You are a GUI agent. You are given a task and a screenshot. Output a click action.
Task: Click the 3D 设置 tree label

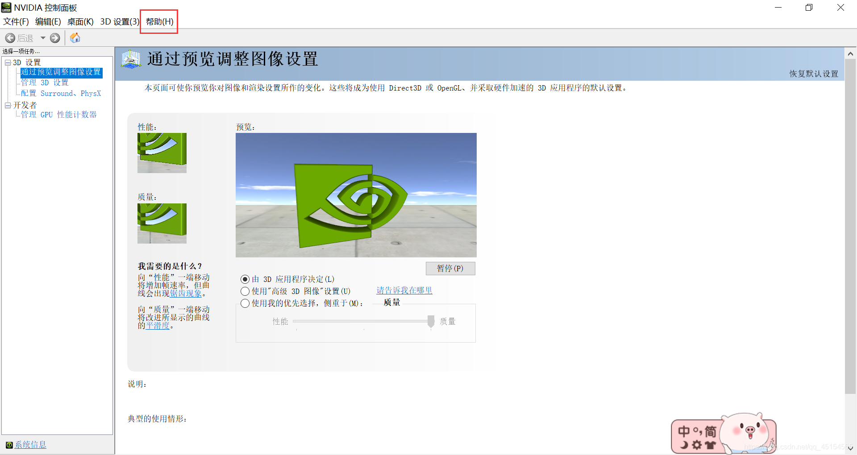(27, 62)
